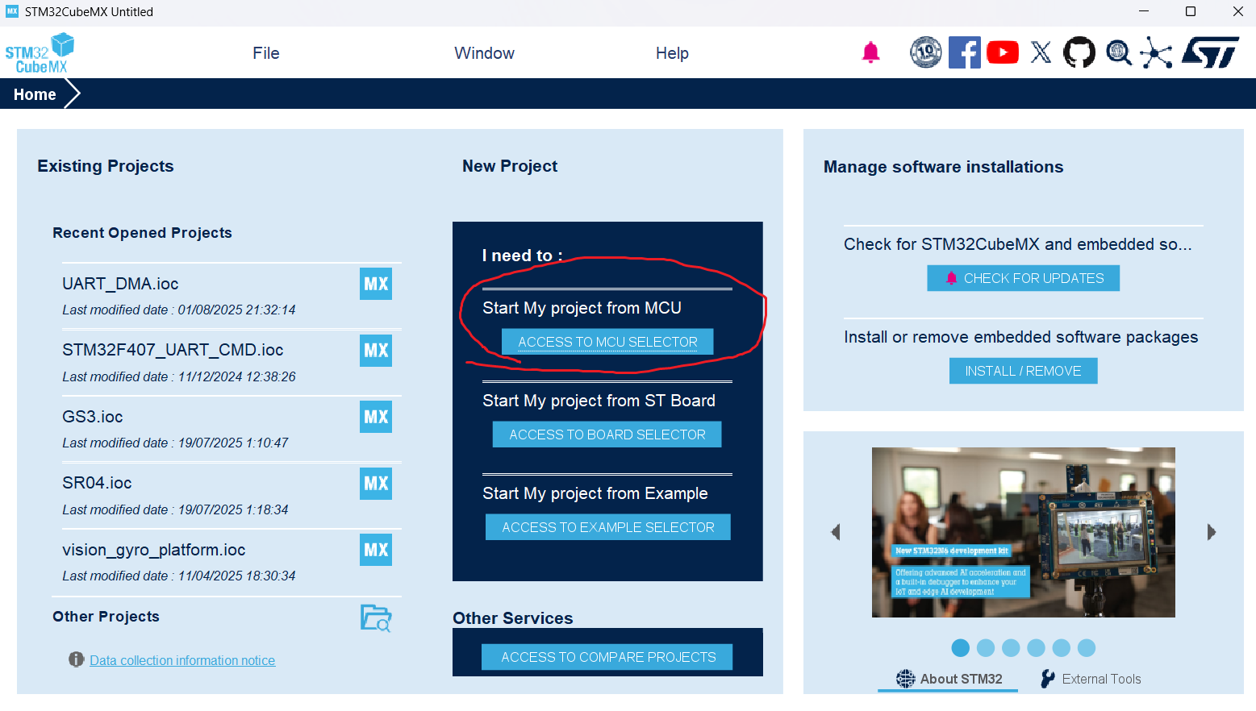Switch to About STM32 tab
Viewport: 1256px width, 711px height.
pyautogui.click(x=949, y=679)
